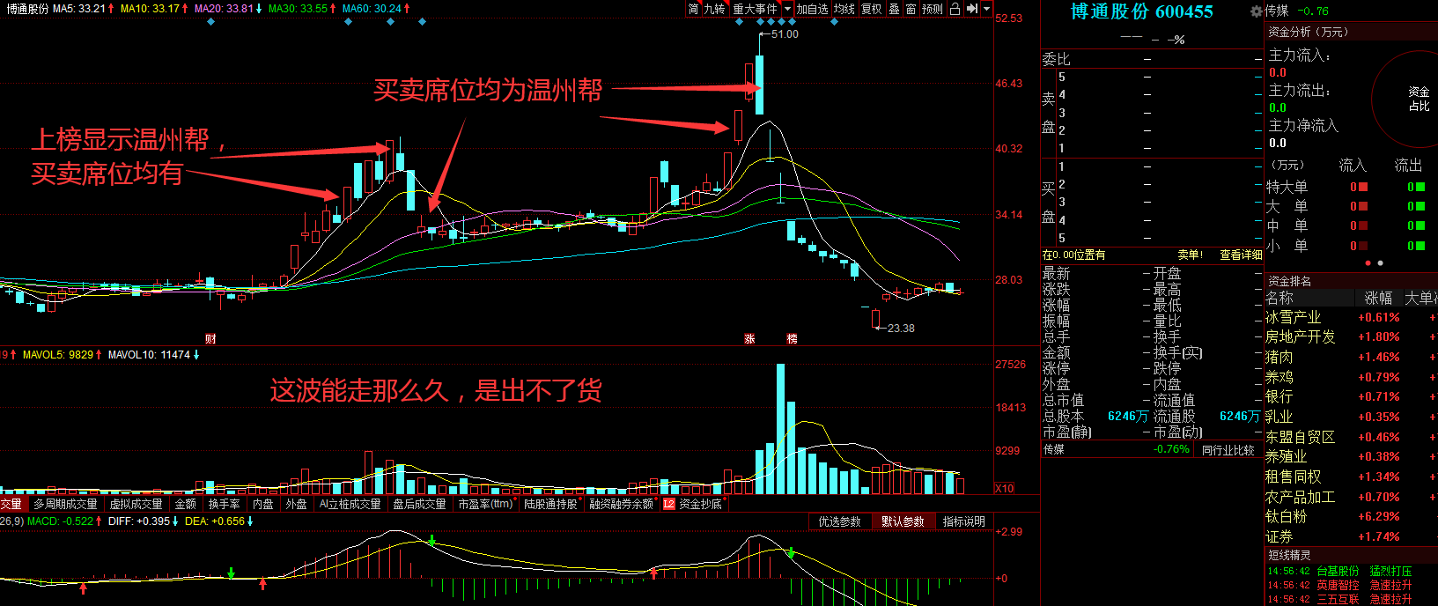Image resolution: width=1438 pixels, height=606 pixels.
Task: Select the 多周期成交量 indicator tab
Action: tap(65, 504)
